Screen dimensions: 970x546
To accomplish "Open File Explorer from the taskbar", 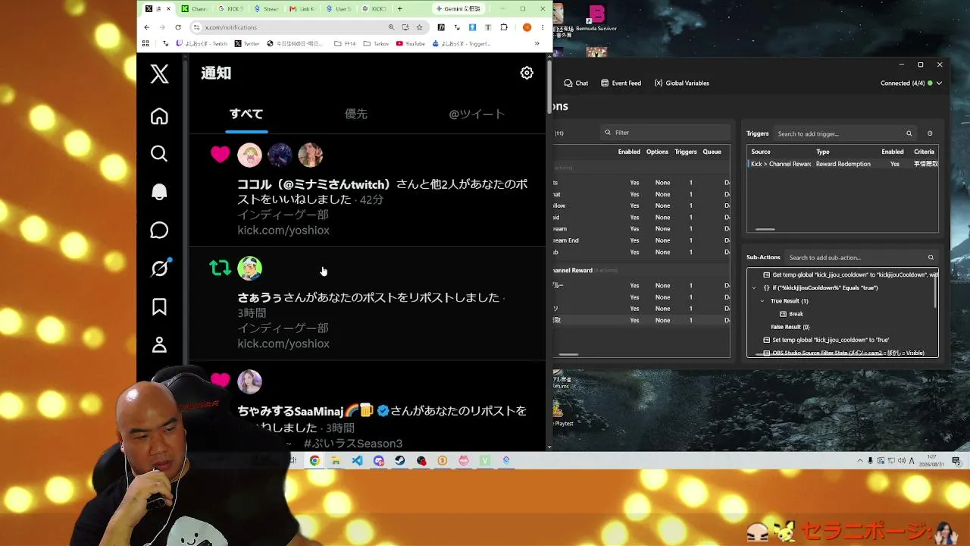I will coord(336,460).
